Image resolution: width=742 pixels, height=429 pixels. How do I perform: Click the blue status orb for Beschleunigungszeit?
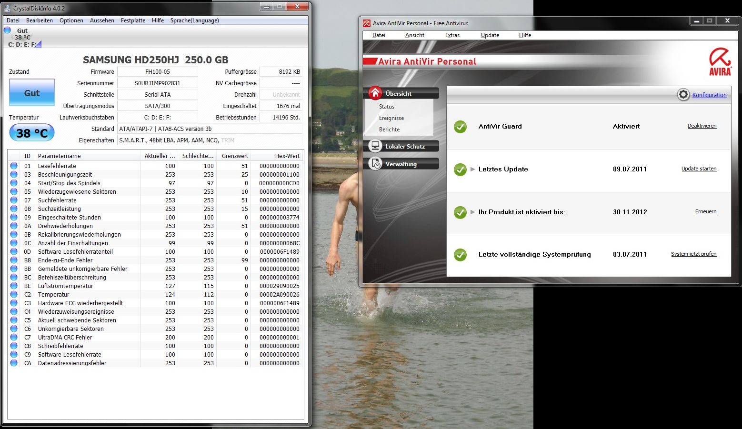click(x=14, y=174)
